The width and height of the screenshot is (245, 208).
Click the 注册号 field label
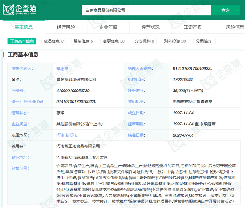coord(18,91)
